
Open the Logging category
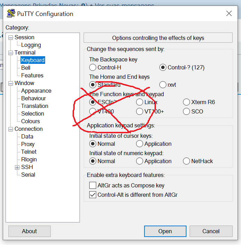coord(31,45)
